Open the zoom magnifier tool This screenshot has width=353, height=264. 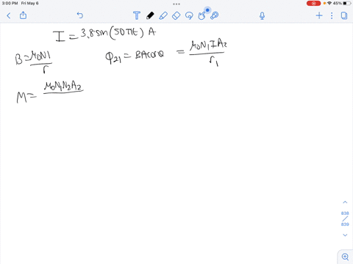click(345, 257)
